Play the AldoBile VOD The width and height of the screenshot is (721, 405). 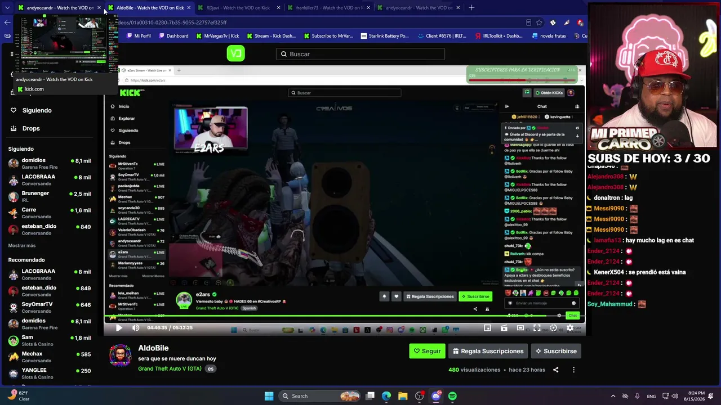coord(119,328)
